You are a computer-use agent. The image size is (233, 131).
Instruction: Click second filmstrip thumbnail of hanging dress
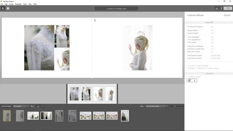click(x=86, y=94)
